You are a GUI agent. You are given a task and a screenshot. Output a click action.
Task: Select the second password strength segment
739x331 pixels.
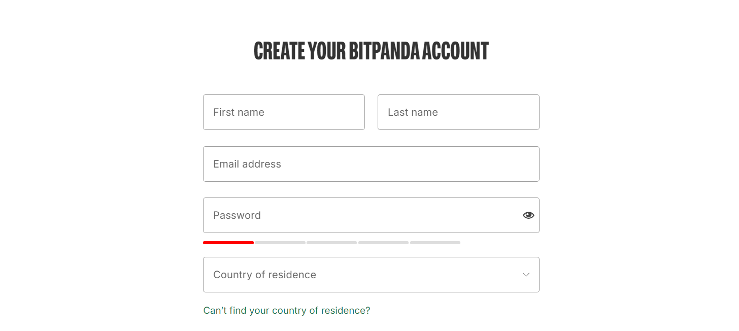[x=280, y=243]
